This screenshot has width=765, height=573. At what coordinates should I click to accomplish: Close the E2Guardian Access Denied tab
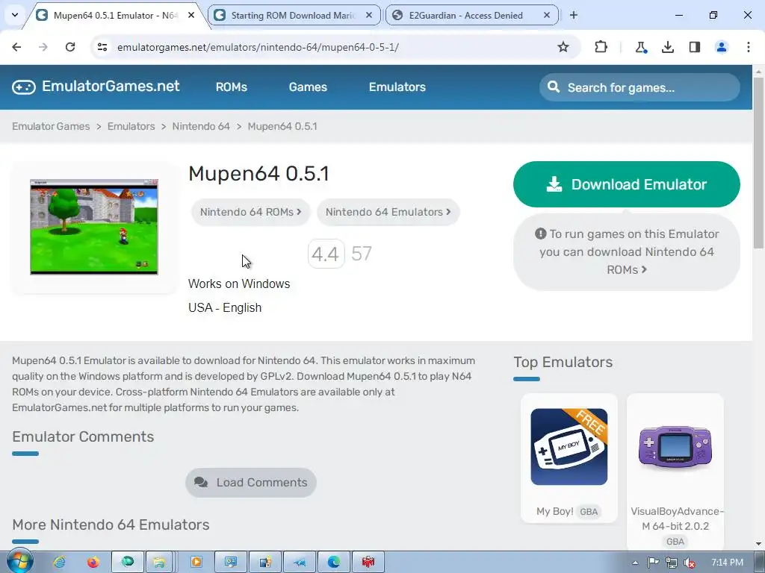547,15
